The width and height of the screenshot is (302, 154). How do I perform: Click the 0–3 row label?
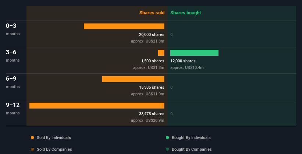(x=11, y=26)
